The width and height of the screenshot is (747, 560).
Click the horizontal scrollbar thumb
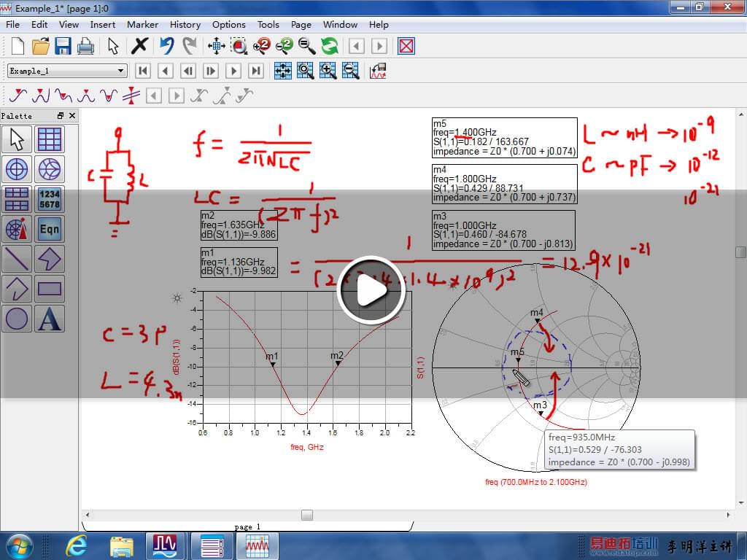(307, 515)
